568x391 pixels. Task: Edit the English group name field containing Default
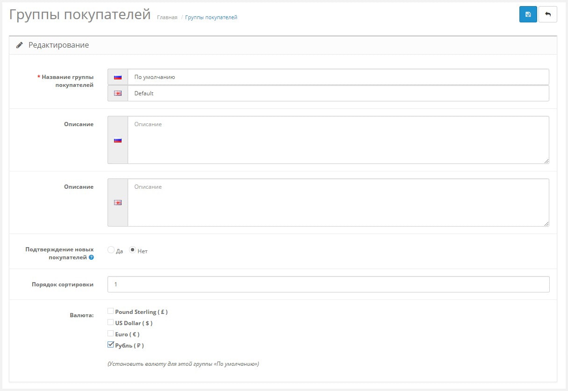coord(338,93)
